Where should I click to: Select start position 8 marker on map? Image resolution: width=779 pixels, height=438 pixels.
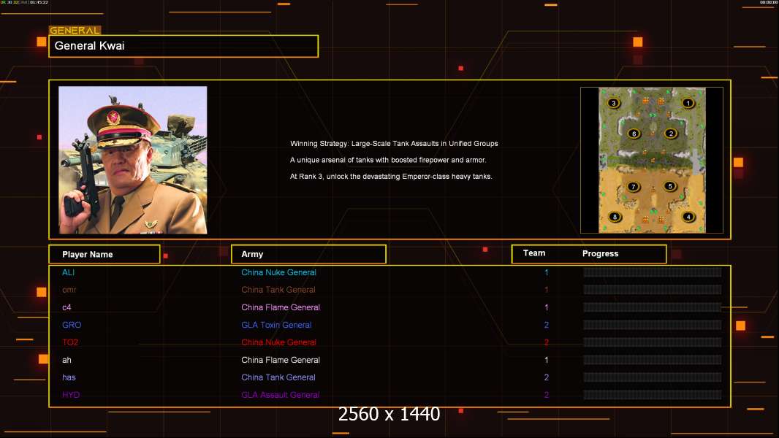tap(615, 217)
